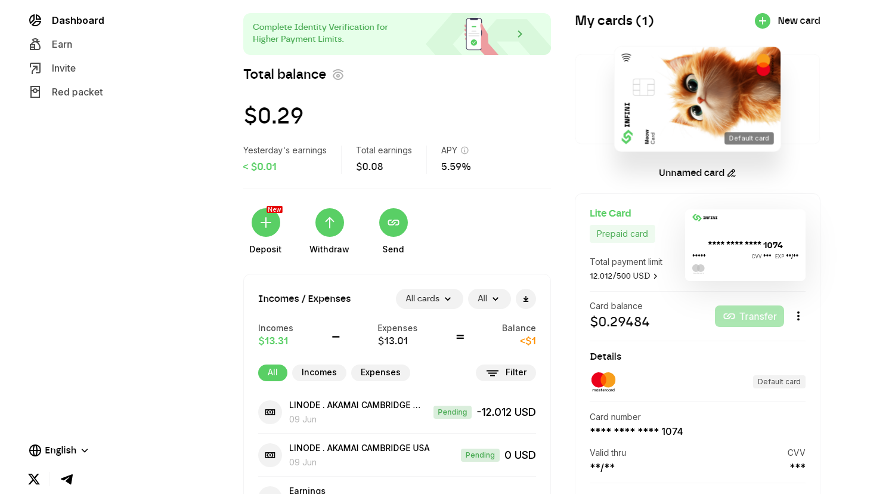Edit the Unnamed card name pencil icon
The width and height of the screenshot is (892, 494).
(x=732, y=173)
